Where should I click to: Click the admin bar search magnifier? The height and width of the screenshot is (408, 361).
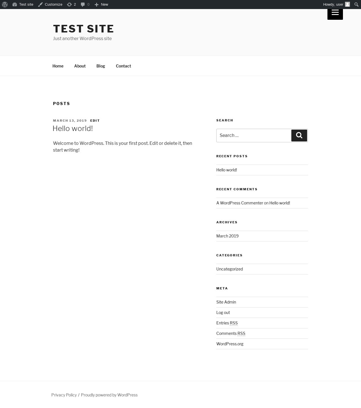click(356, 5)
